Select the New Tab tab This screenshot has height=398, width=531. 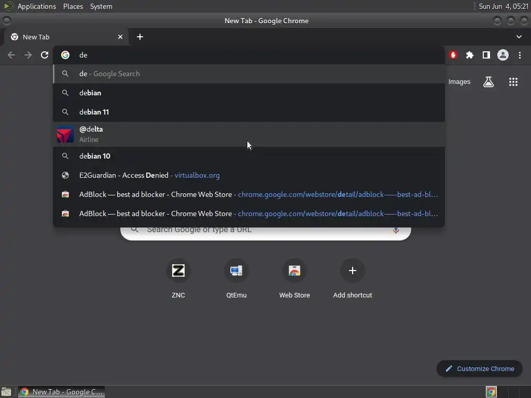click(66, 37)
